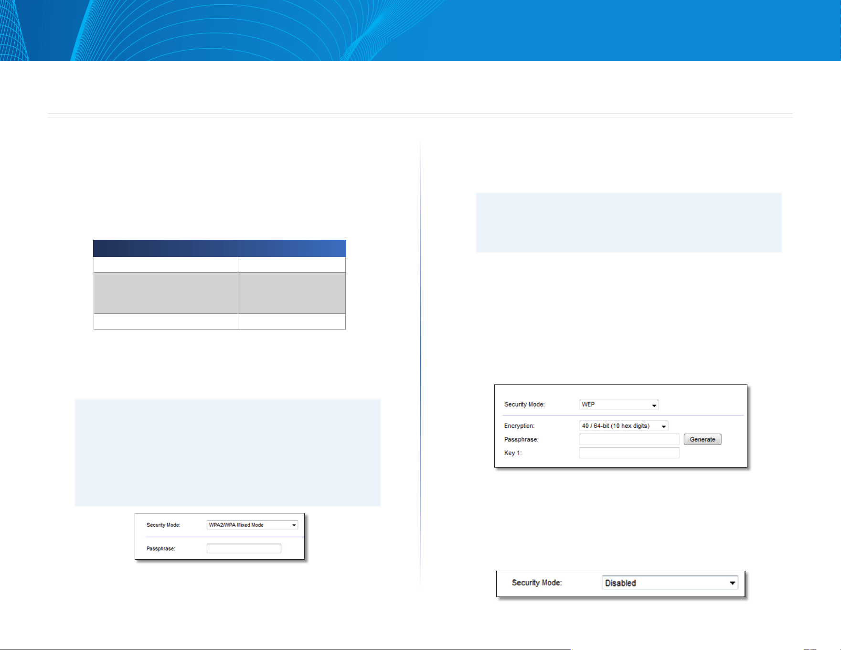Click the light blue note box in right column
Screen dimensions: 841x650
629,223
